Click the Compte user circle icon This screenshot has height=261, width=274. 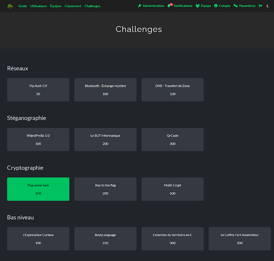pyautogui.click(x=216, y=6)
